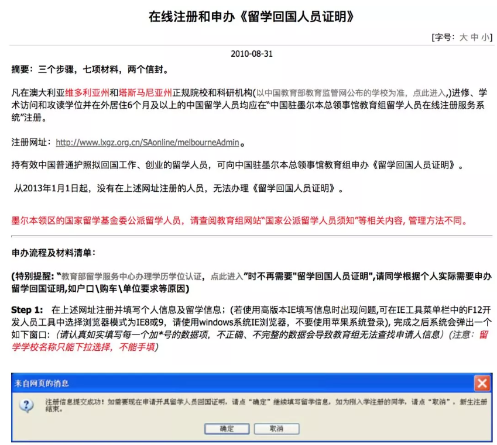Click the bold Step 1: label

tap(28, 309)
